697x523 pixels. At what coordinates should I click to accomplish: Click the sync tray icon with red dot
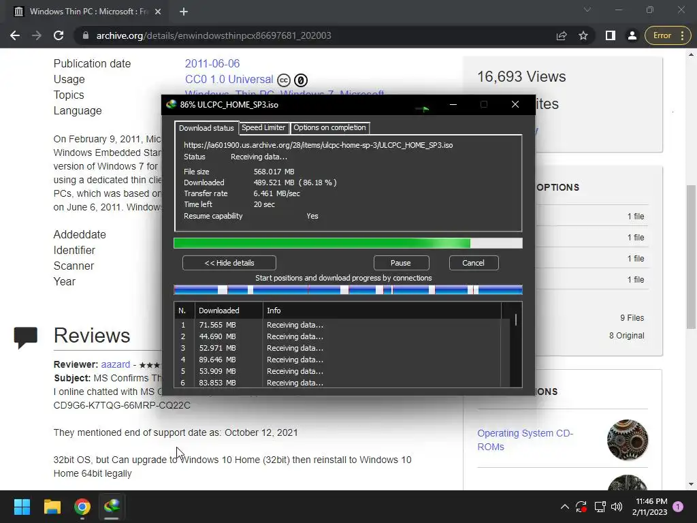(581, 507)
